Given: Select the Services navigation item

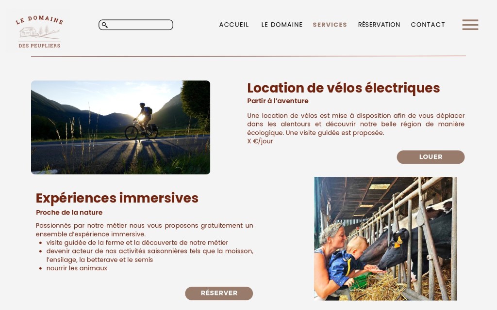Looking at the screenshot, I should pos(330,25).
